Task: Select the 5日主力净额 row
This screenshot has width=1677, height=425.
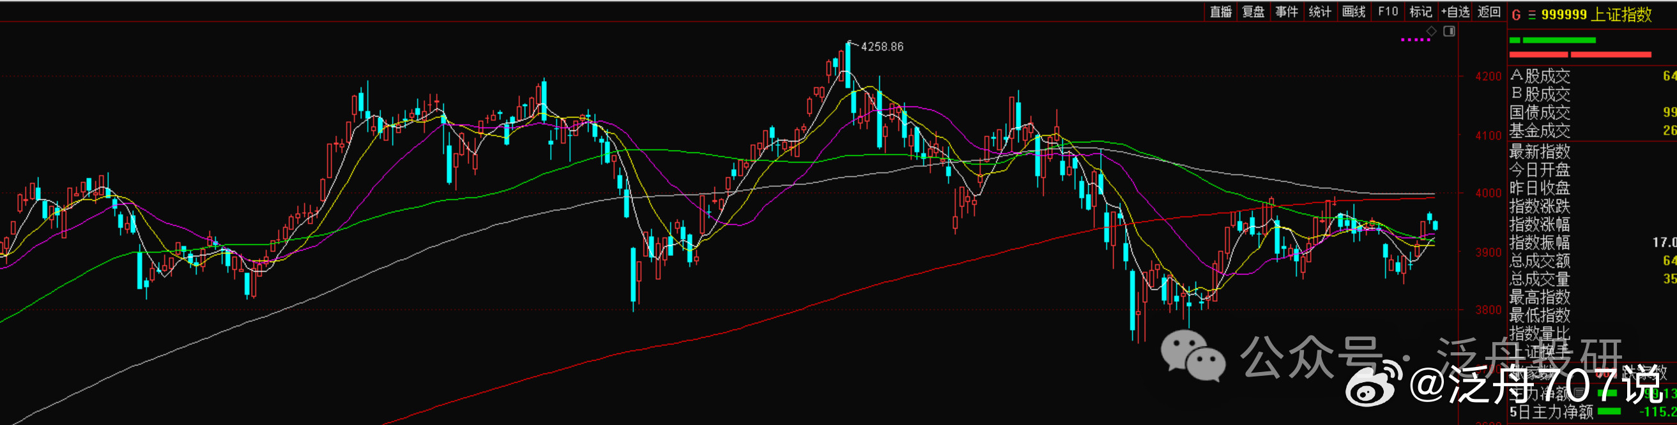Action: [1593, 412]
